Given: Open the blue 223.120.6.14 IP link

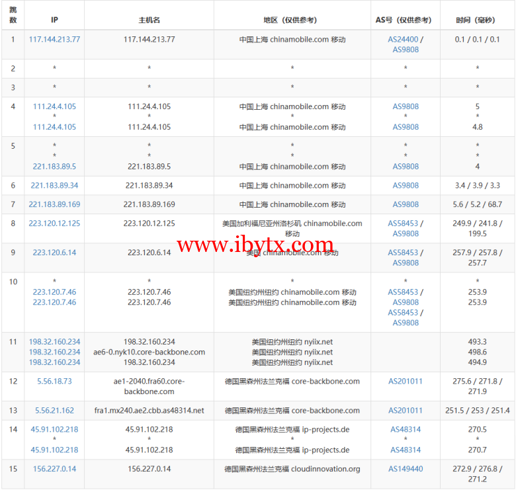Looking at the screenshot, I should coord(54,253).
